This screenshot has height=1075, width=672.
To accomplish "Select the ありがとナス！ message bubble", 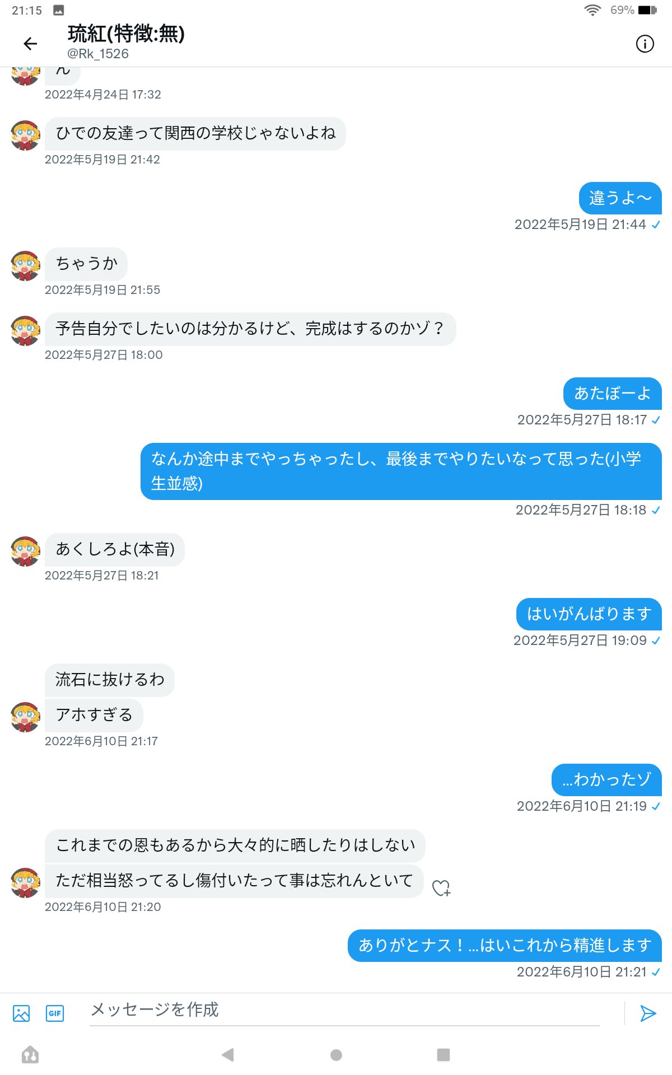I will [x=505, y=946].
